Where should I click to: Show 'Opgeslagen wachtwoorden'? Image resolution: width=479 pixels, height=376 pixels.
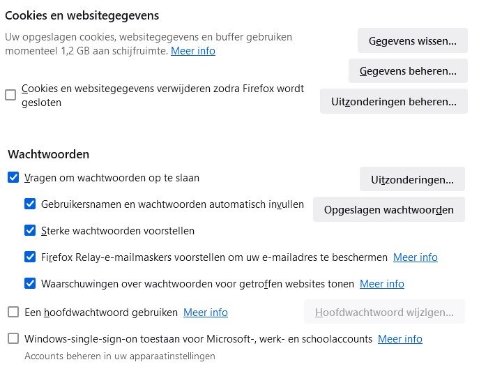(x=388, y=209)
